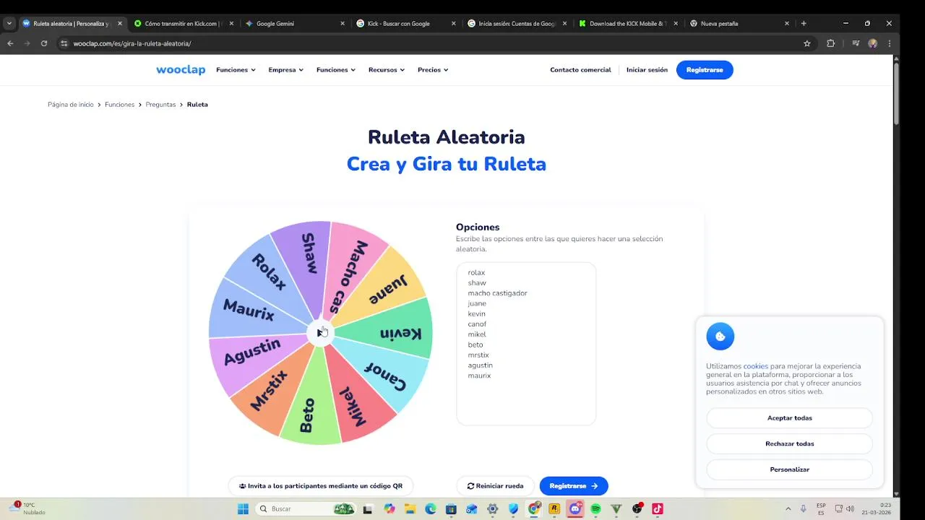Switch to Nueva pestaña tab
Screen dimensions: 925x520
click(739, 23)
